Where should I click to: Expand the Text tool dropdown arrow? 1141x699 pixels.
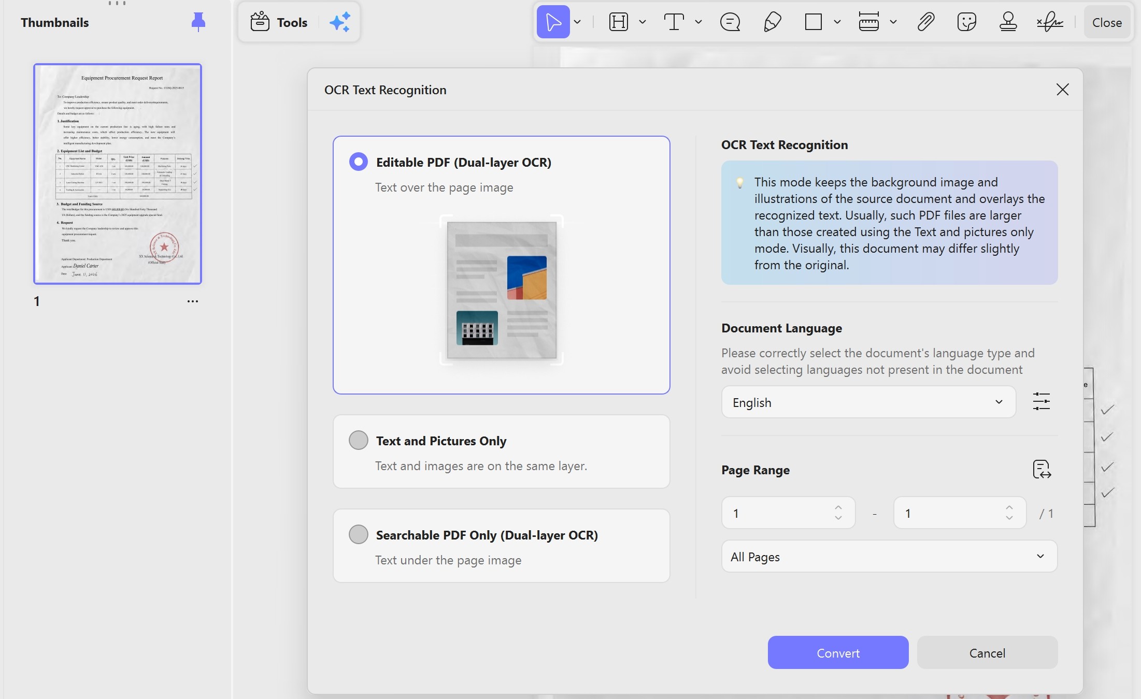pyautogui.click(x=698, y=22)
